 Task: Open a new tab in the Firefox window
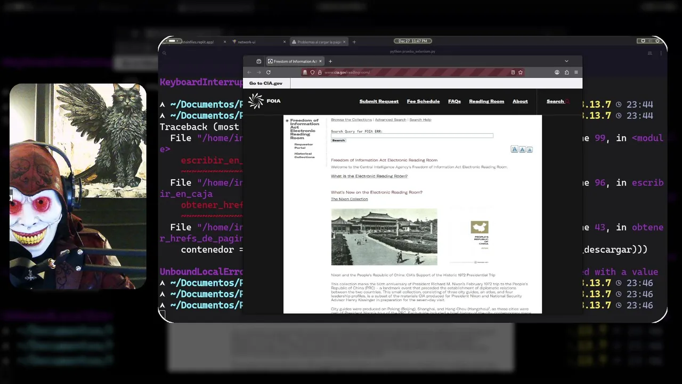pos(330,61)
